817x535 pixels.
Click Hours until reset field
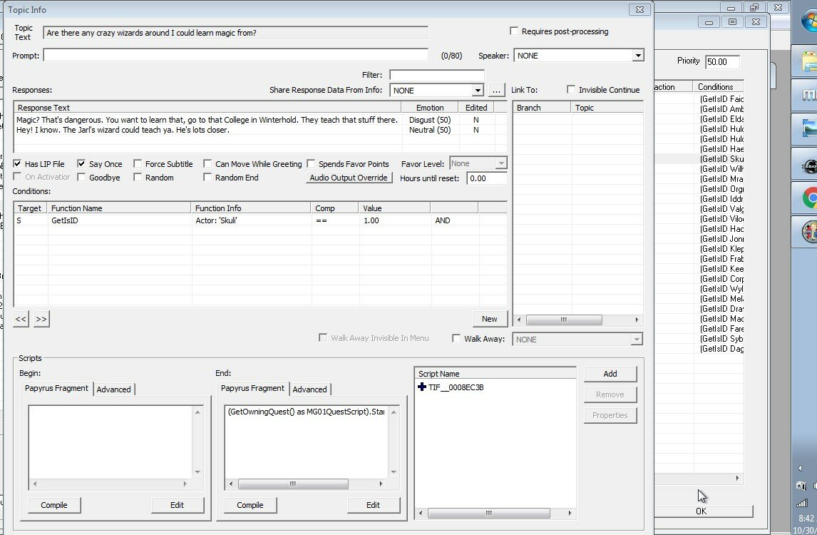[x=487, y=178]
